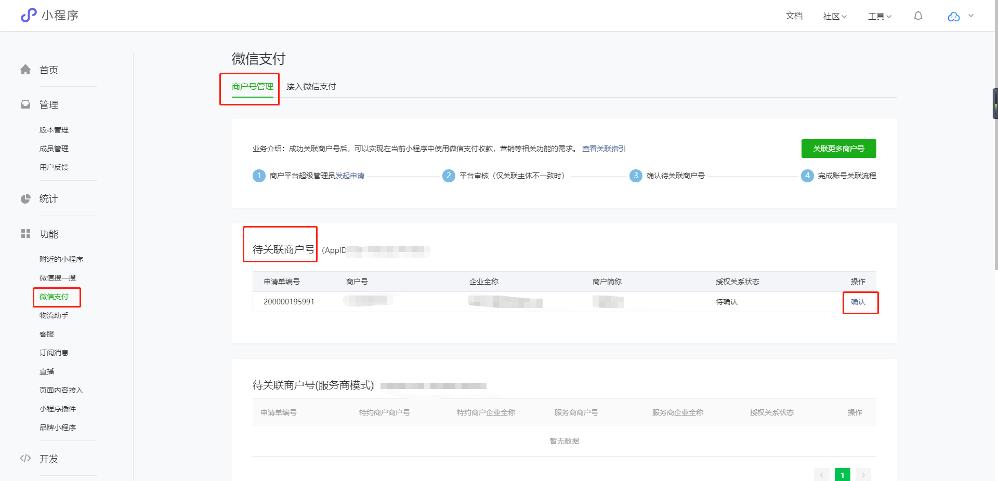
Task: Select 物流助手 in the sidebar
Action: (54, 315)
